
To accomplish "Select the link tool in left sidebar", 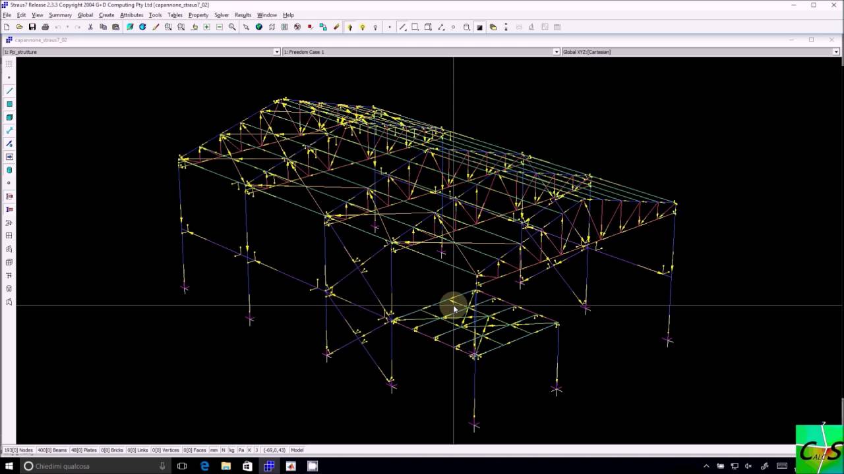I will pyautogui.click(x=9, y=130).
